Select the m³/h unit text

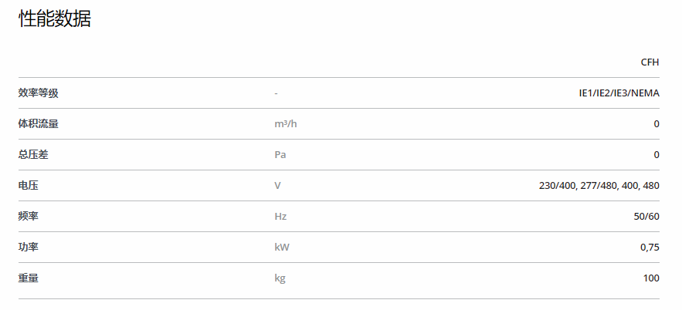point(286,123)
